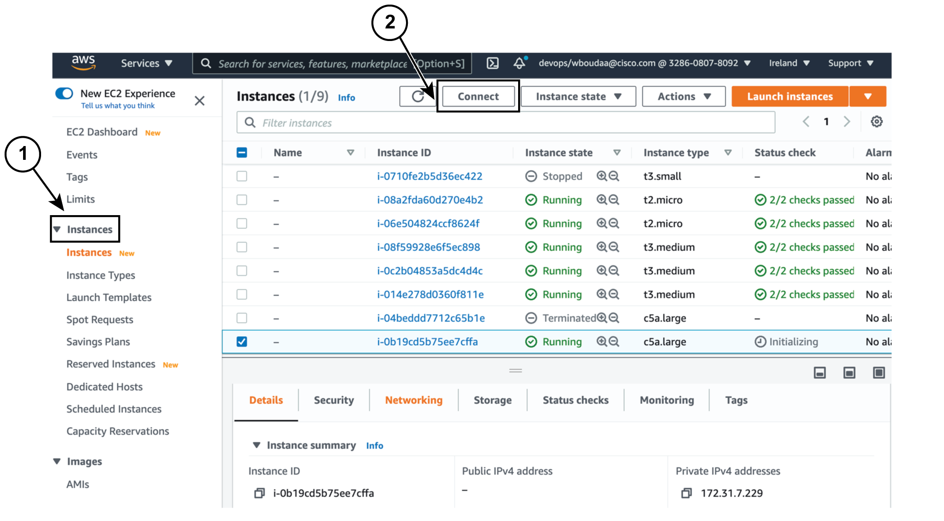Click the Launch instances button
Viewport: 944px width, 521px height.
pos(790,96)
